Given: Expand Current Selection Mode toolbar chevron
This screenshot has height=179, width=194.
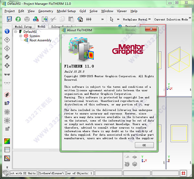Looking at the screenshot, I should (x=190, y=18).
